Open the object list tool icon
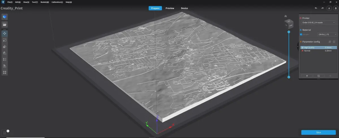Screen dimensions: 339x138 click(x=5, y=59)
